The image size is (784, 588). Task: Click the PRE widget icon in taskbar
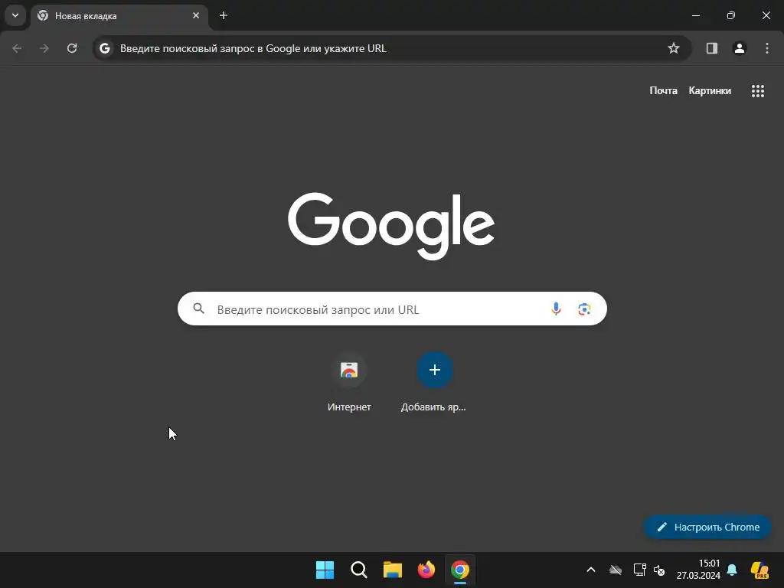(x=760, y=570)
